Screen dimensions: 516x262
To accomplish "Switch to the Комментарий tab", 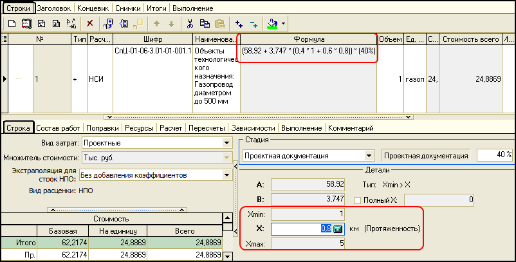I will click(351, 128).
